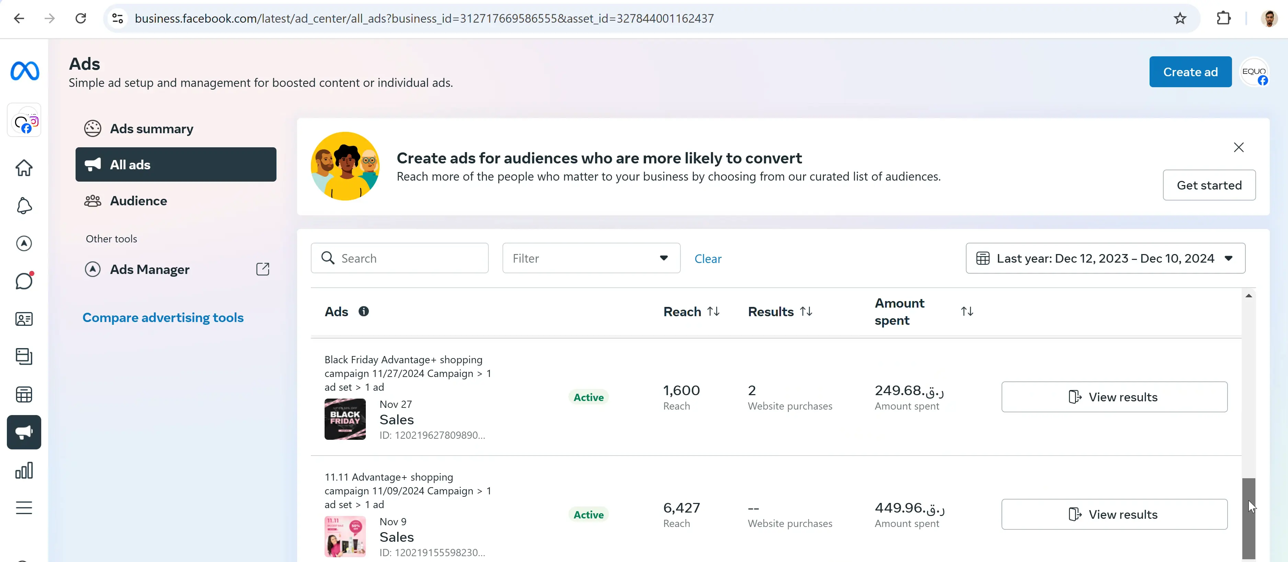Open Inbox chat bubble icon
This screenshot has height=562, width=1288.
(24, 281)
